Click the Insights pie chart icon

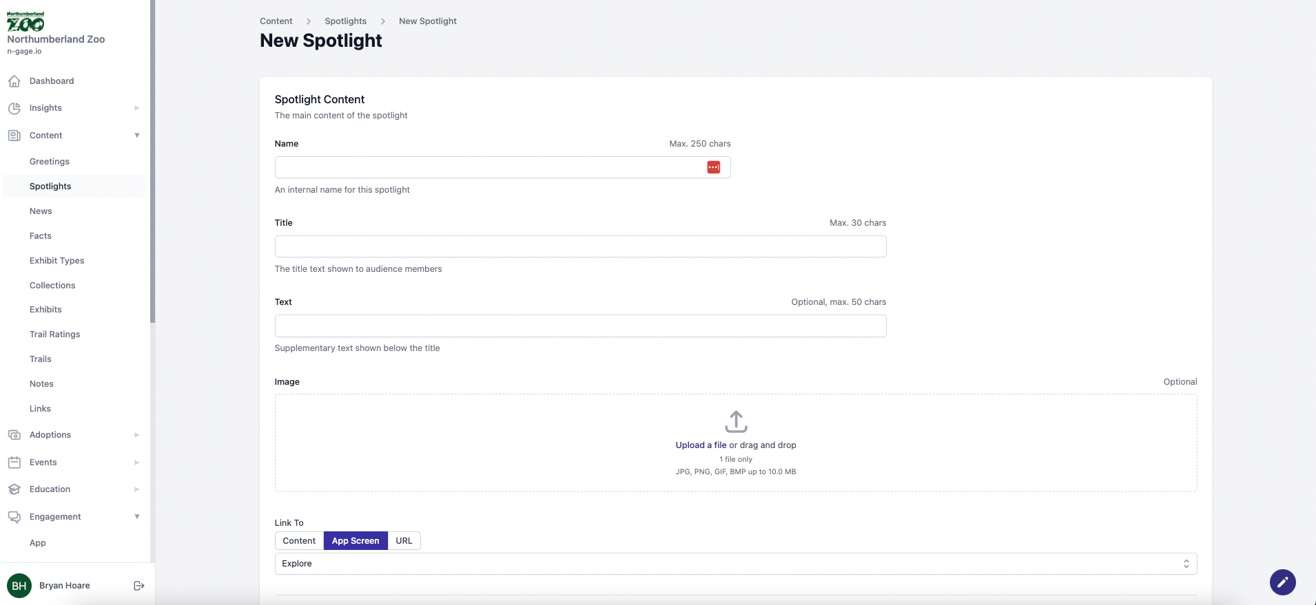coord(14,108)
